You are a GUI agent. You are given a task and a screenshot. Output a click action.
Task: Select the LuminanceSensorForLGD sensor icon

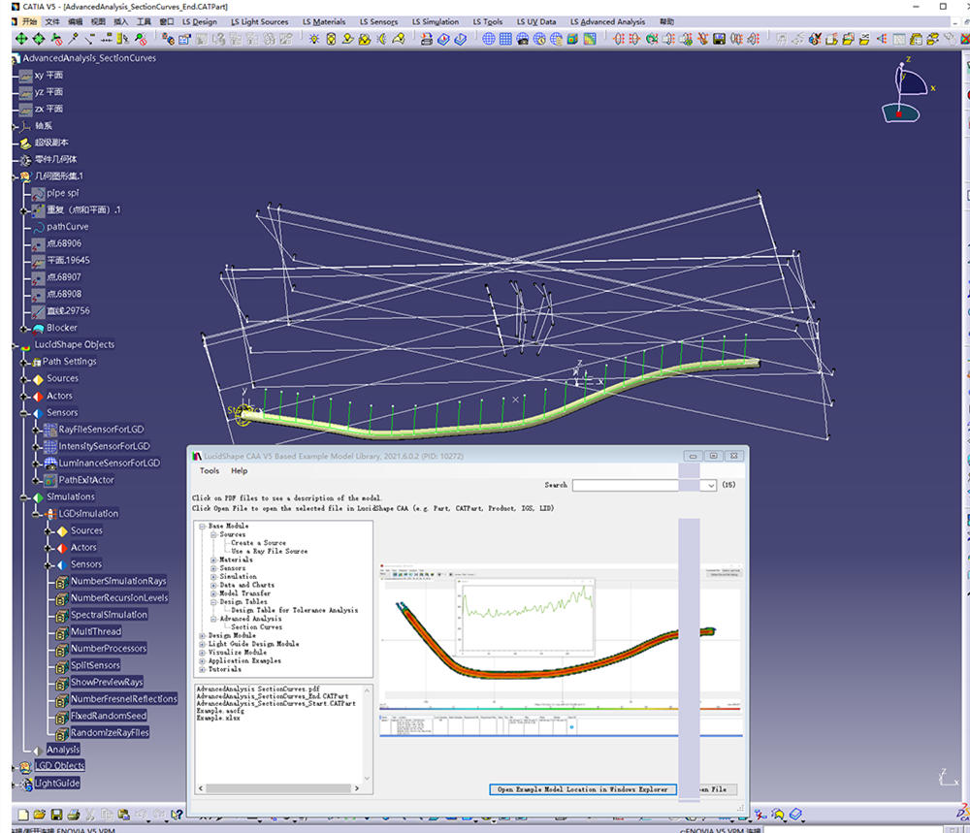tap(50, 463)
